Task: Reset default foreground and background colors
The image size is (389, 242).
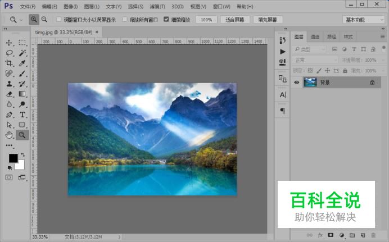Action: [x=10, y=168]
